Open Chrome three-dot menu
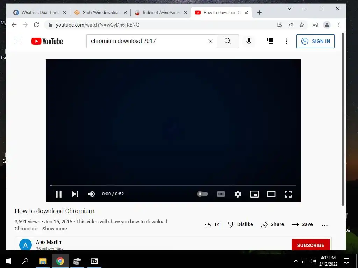Screen dimensions: 358x268 [338, 25]
